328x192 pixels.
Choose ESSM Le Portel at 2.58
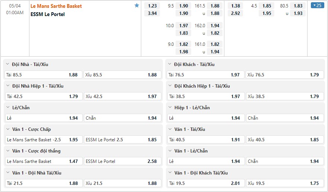coord(123,161)
